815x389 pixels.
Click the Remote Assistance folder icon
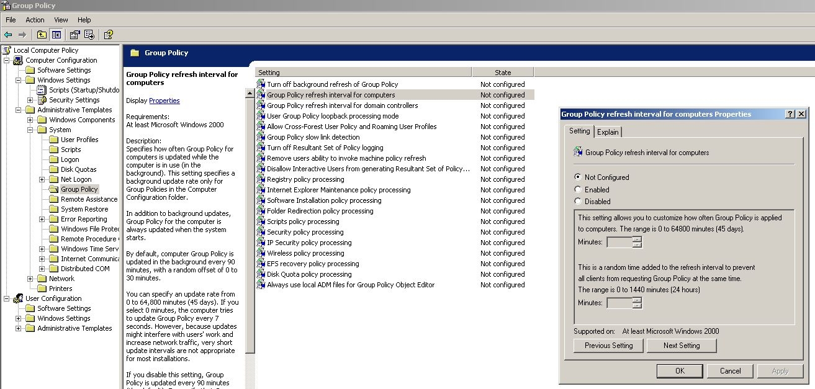(54, 199)
